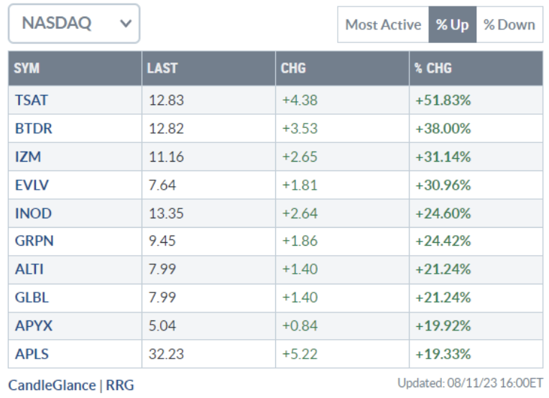Click the CHG column header

[x=293, y=68]
